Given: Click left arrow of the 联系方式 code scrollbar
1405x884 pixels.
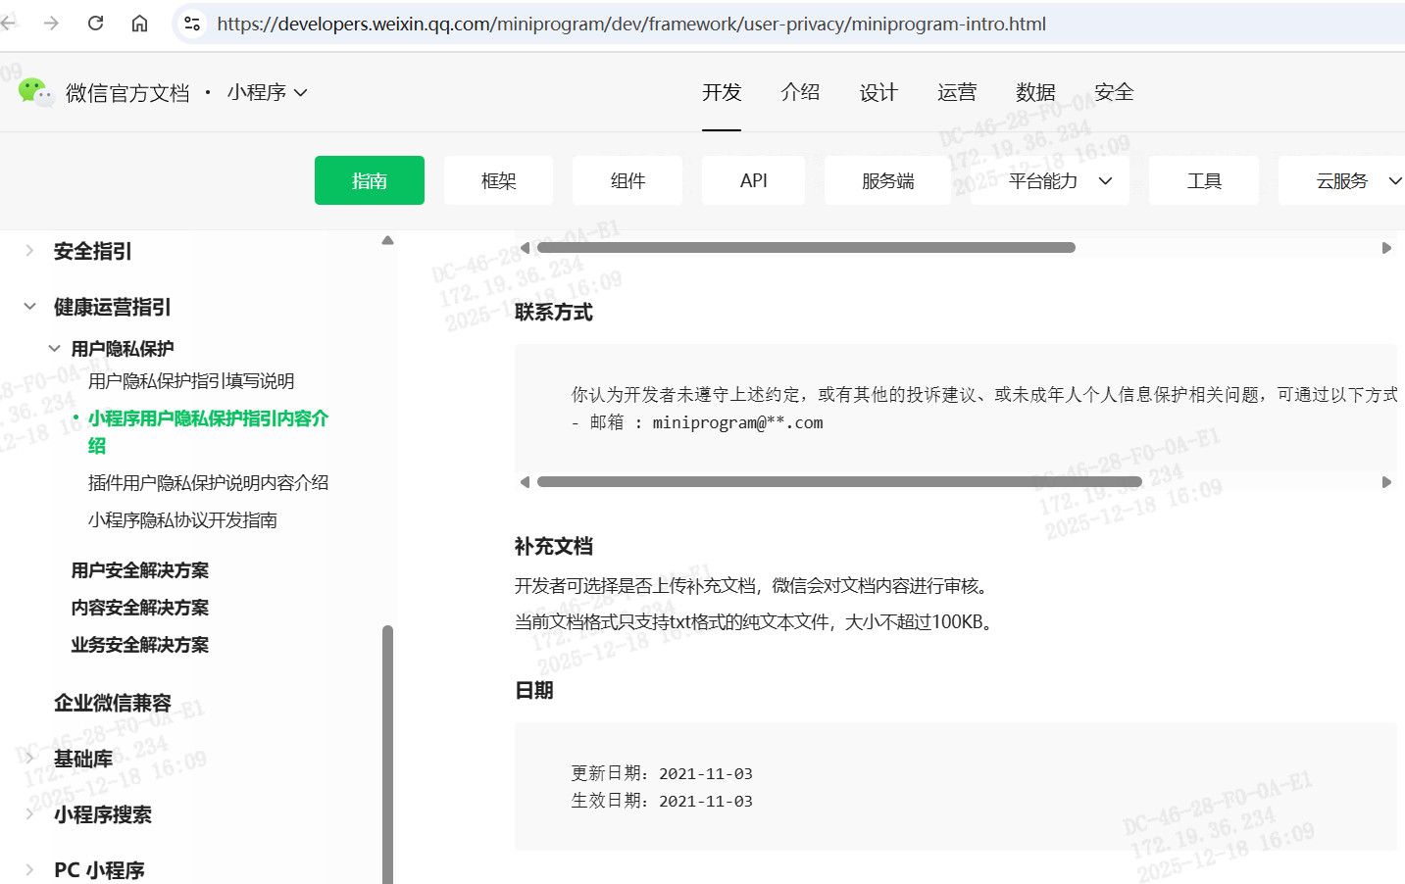Looking at the screenshot, I should [x=525, y=482].
